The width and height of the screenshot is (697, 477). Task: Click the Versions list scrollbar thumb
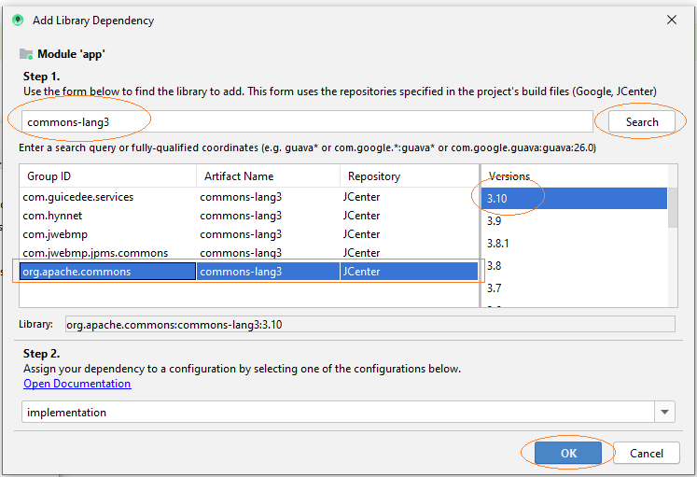pos(673,207)
